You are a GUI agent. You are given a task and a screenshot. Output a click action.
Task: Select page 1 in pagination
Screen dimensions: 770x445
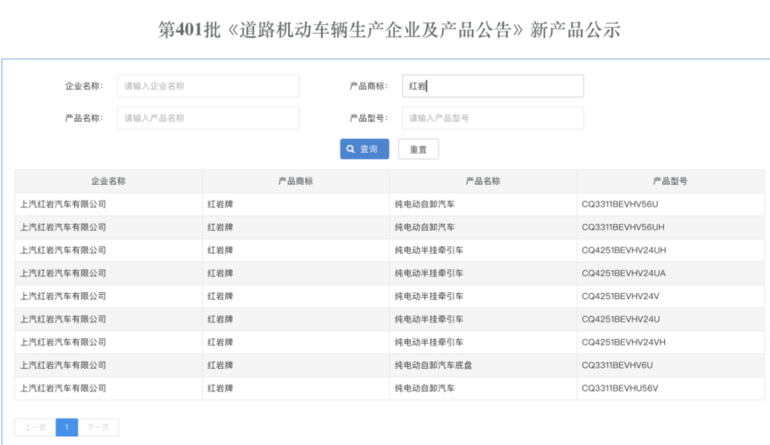(x=67, y=428)
